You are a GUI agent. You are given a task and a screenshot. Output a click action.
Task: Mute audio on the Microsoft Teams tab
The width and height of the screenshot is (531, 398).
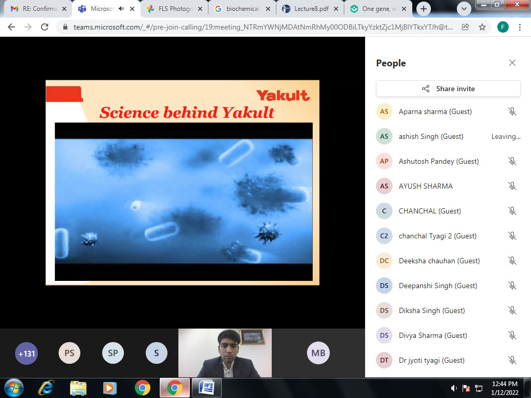(121, 9)
